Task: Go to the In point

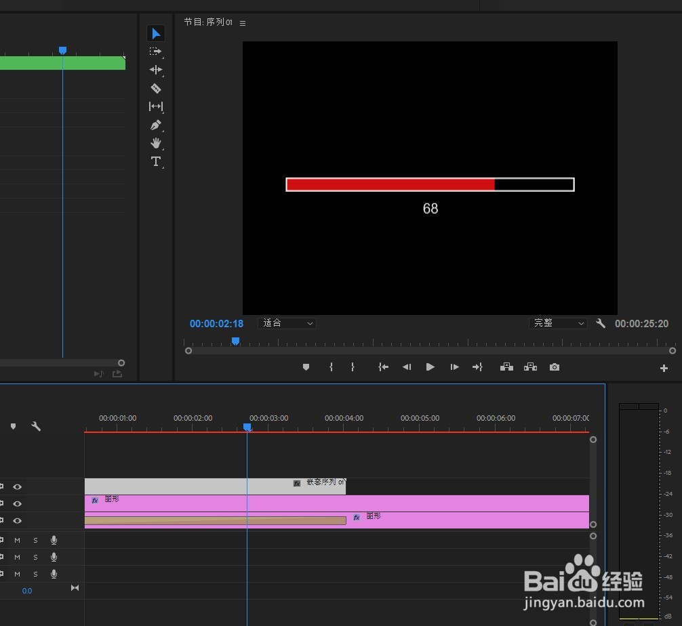Action: point(383,367)
